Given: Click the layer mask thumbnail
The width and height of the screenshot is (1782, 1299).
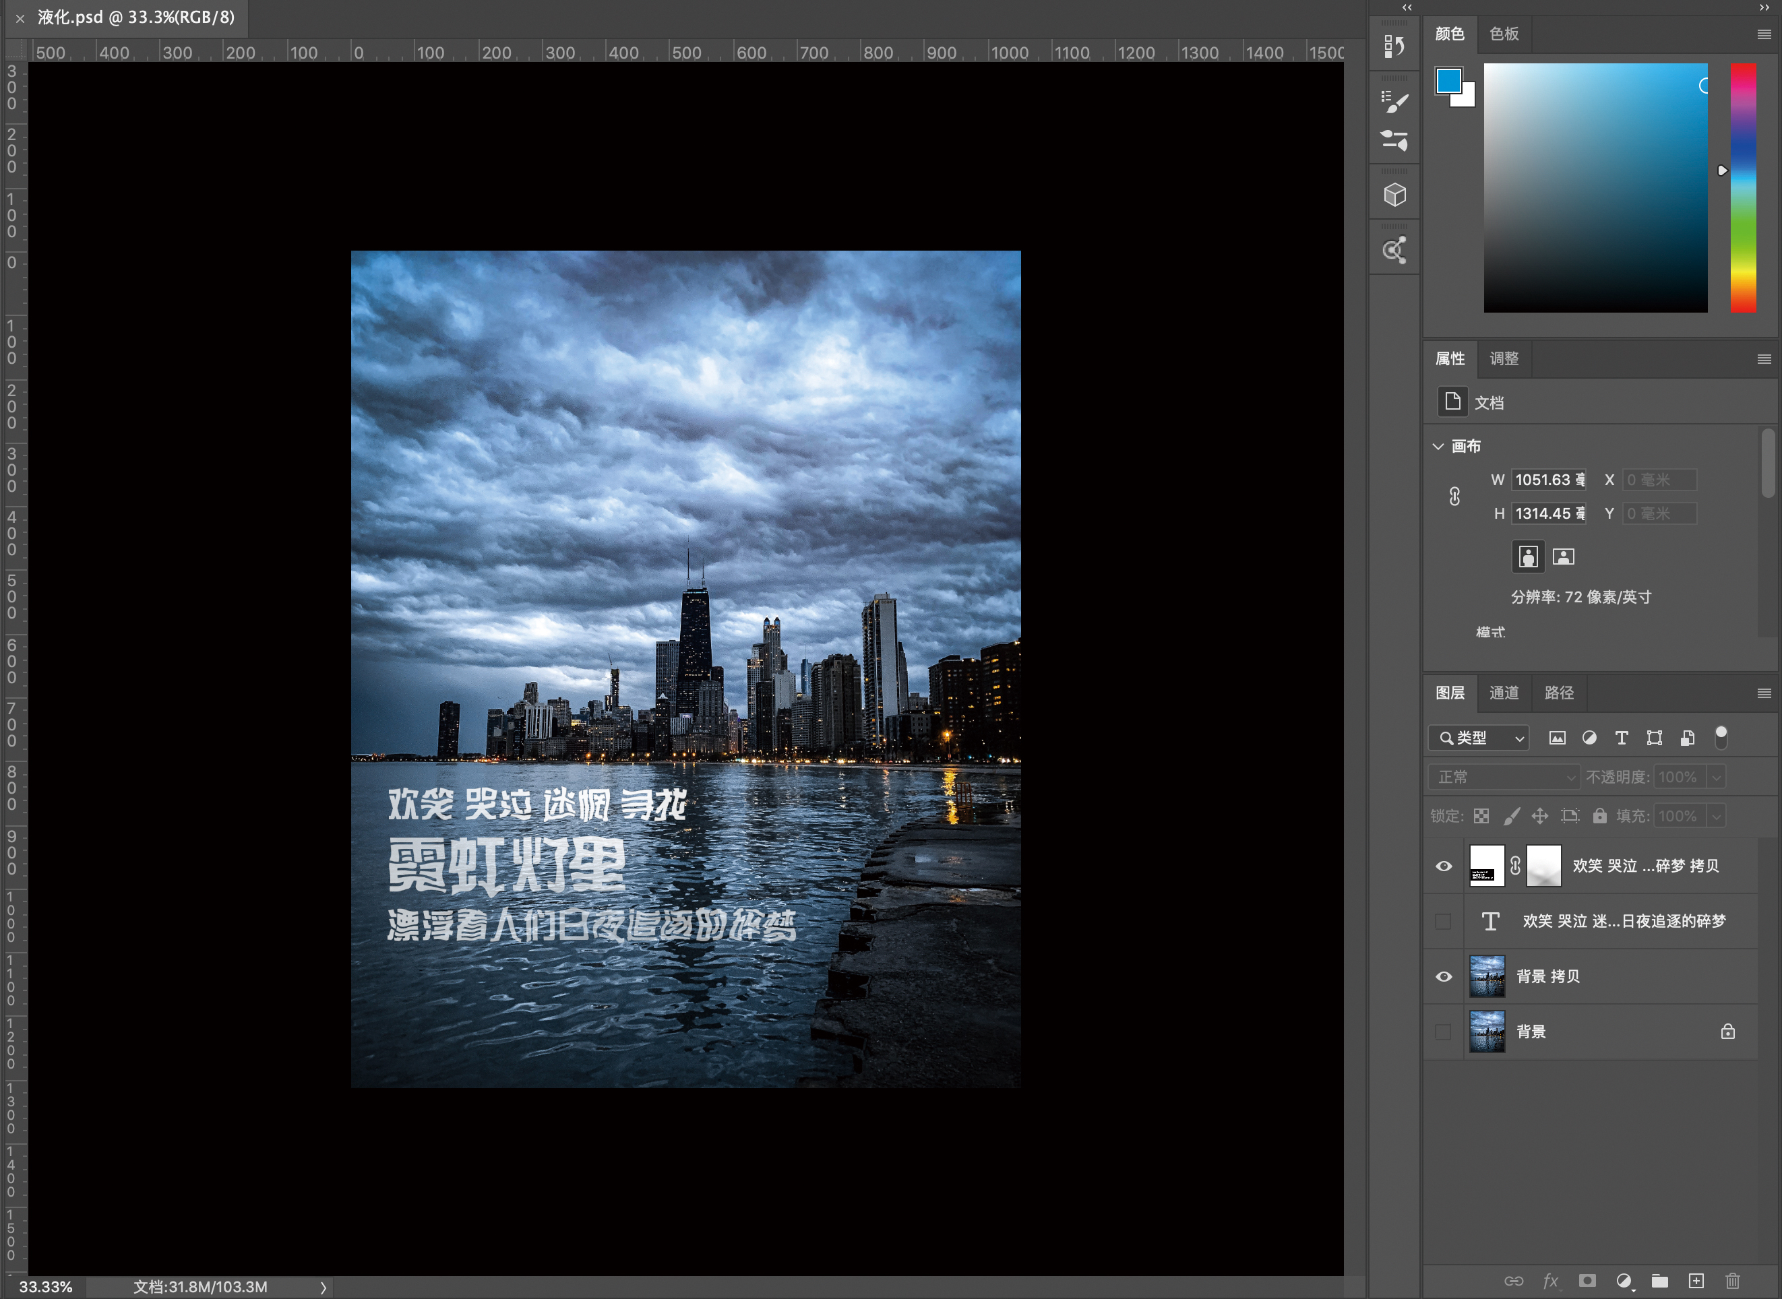Looking at the screenshot, I should (1543, 866).
